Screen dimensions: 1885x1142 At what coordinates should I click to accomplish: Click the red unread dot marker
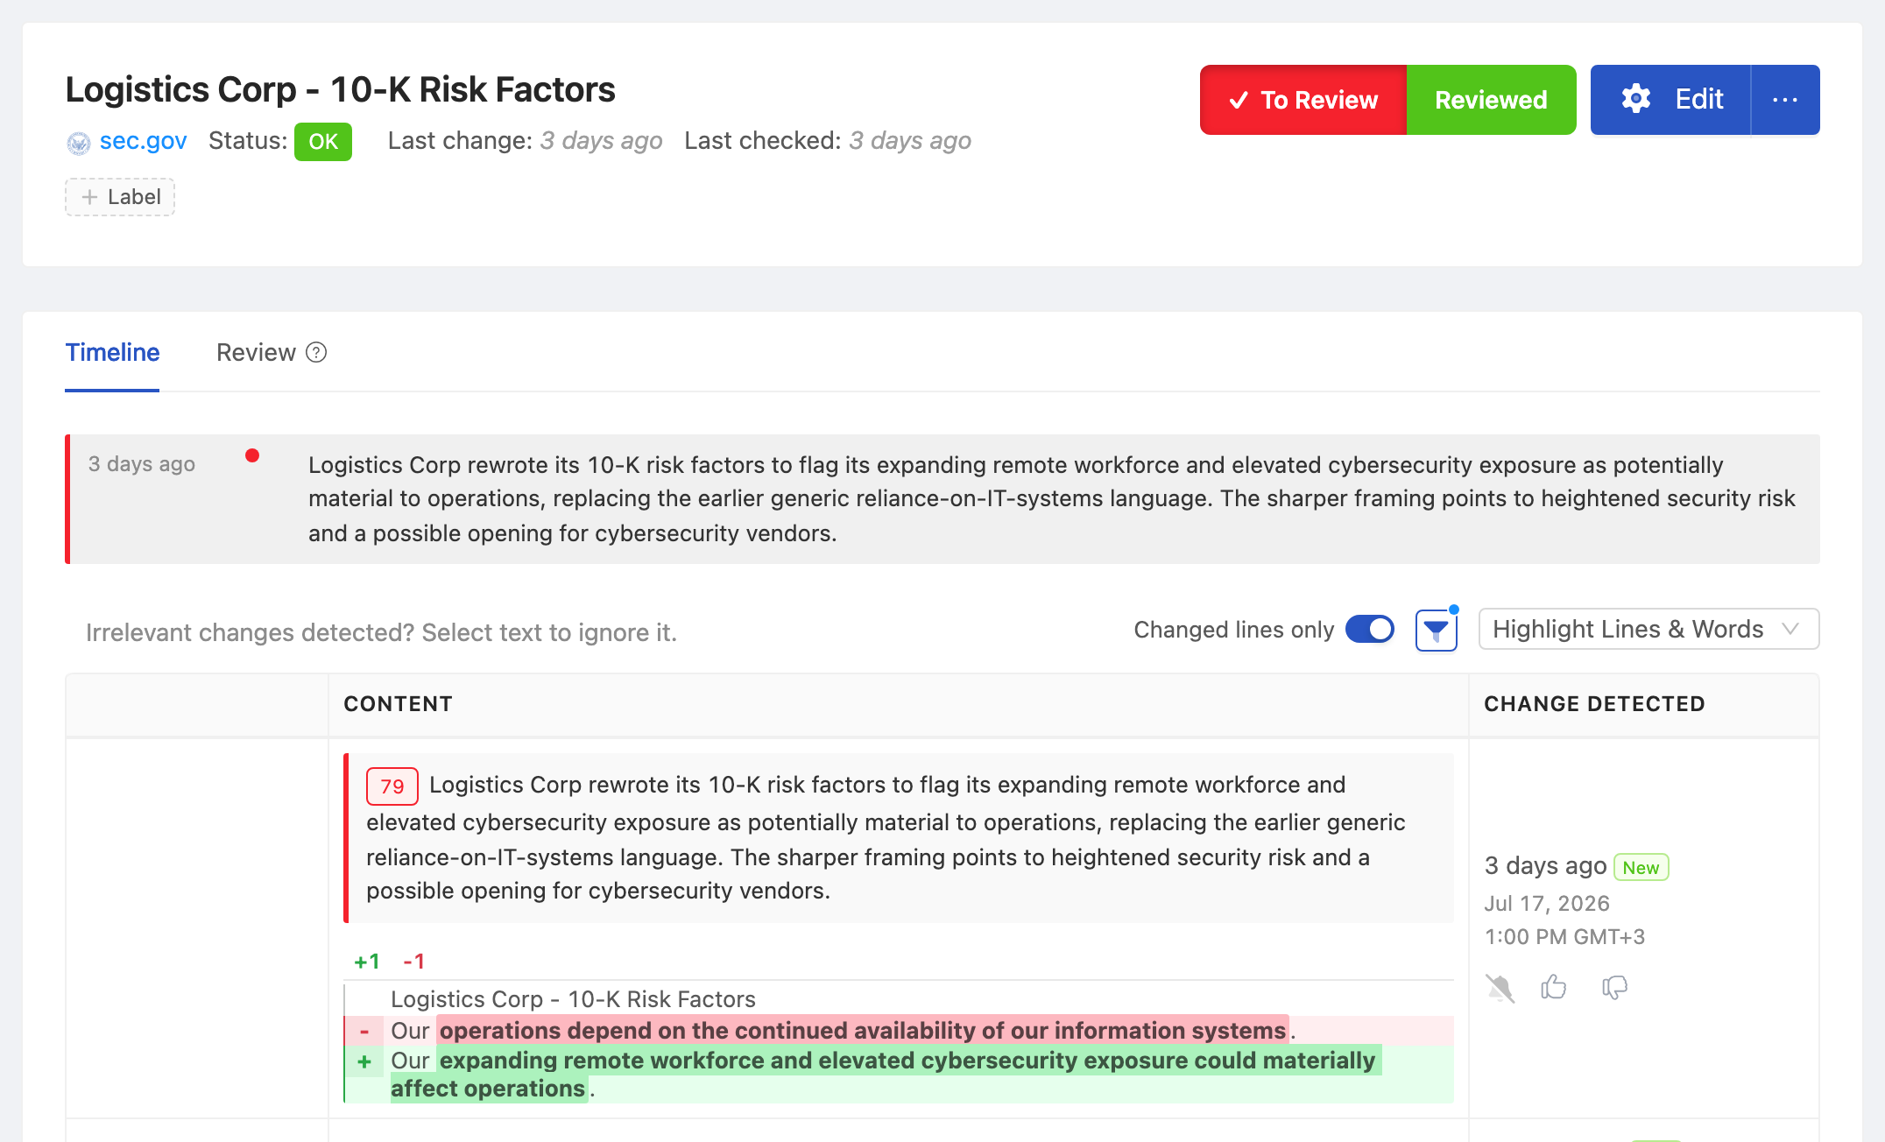tap(252, 455)
